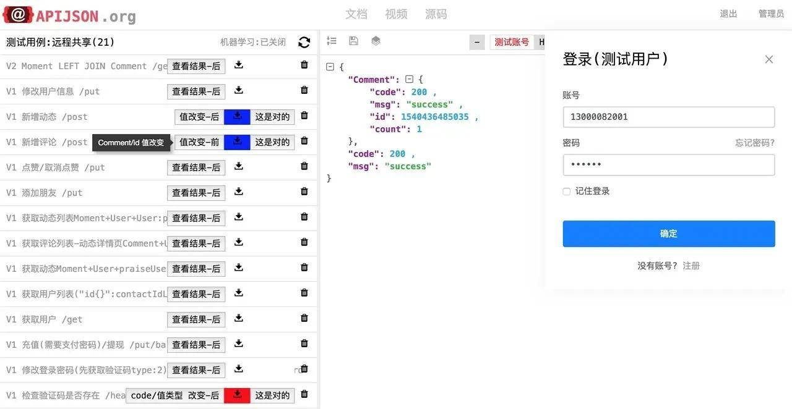Click download icon on 修改登录密码 row
The width and height of the screenshot is (792, 409).
pos(238,369)
